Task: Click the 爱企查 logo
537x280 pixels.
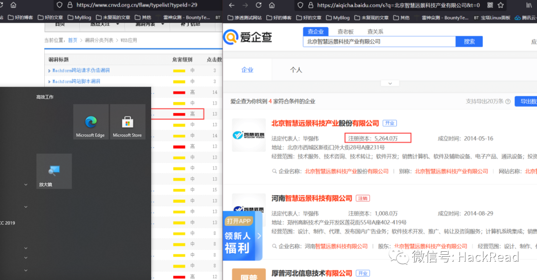Action: [248, 37]
